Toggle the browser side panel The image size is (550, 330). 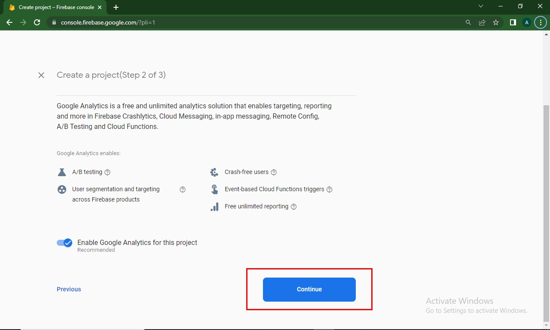point(513,22)
